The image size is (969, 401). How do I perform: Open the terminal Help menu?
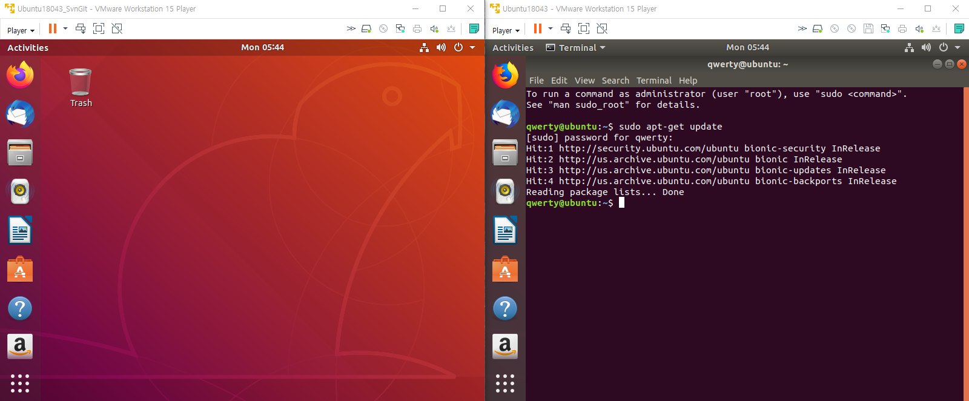688,81
